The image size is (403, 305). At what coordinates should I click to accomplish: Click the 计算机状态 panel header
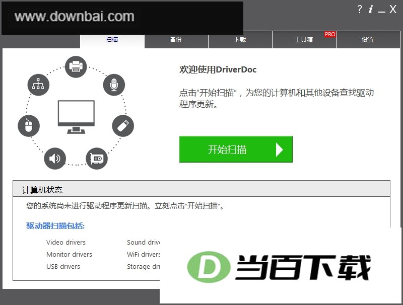pyautogui.click(x=201, y=189)
